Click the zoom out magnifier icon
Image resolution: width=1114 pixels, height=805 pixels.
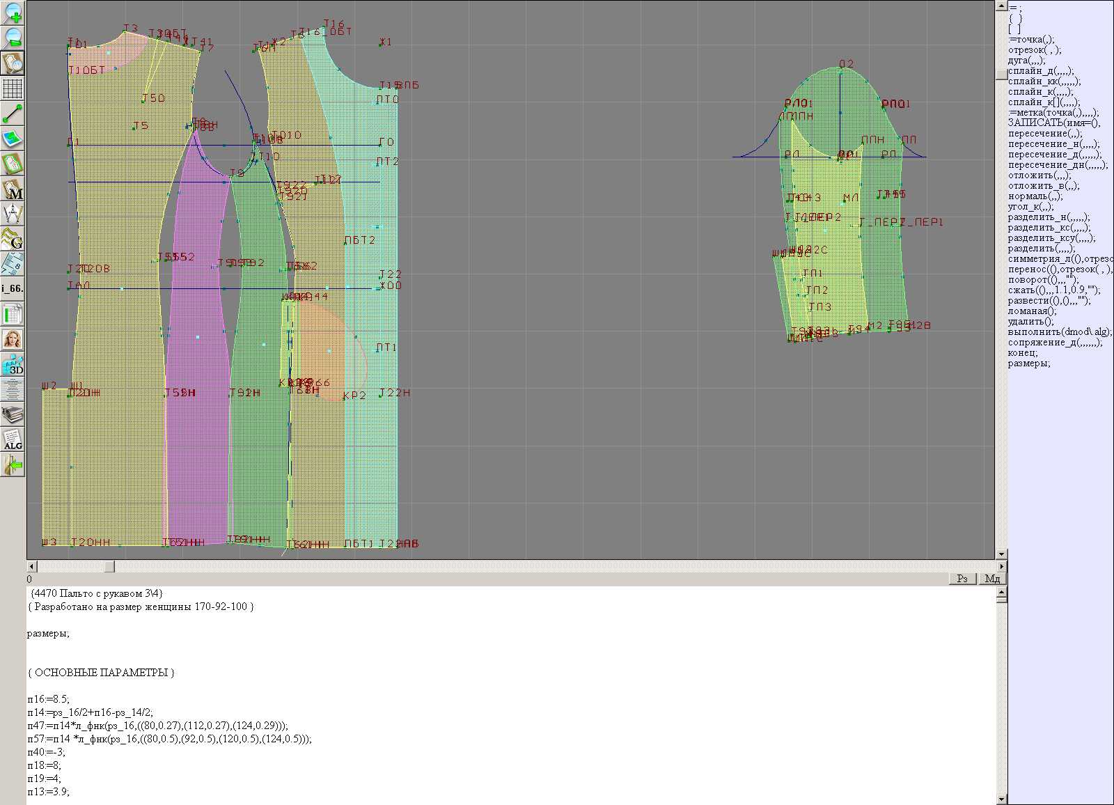pyautogui.click(x=13, y=37)
